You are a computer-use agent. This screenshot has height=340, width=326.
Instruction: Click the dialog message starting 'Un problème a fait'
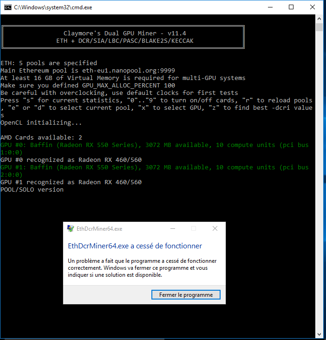pos(142,268)
